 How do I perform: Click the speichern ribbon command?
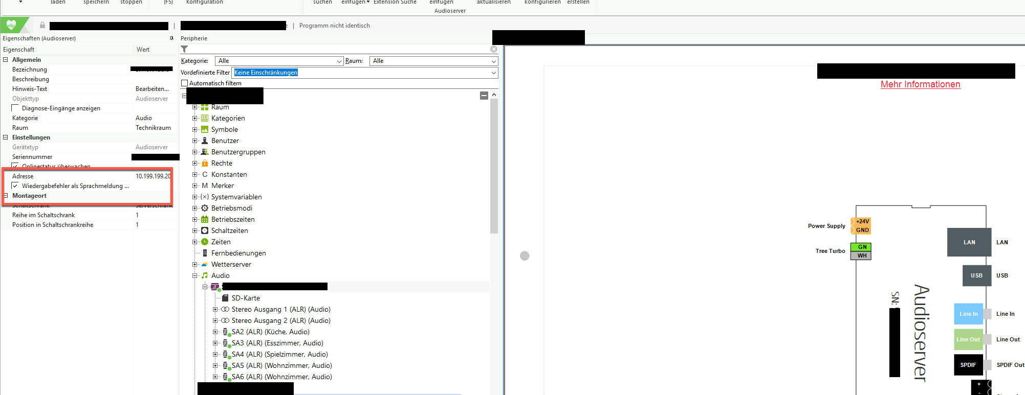click(96, 2)
